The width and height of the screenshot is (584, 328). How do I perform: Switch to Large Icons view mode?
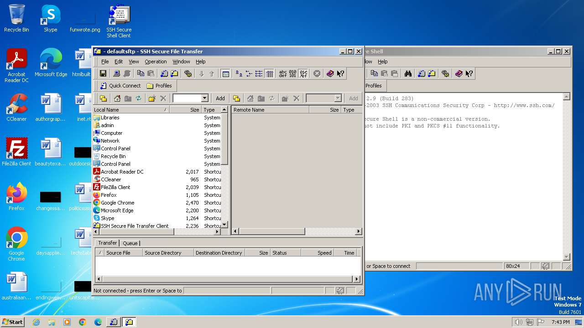tap(239, 74)
